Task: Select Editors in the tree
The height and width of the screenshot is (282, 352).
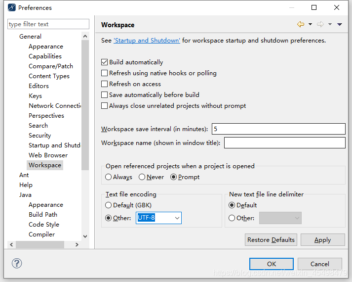Action: (39, 86)
